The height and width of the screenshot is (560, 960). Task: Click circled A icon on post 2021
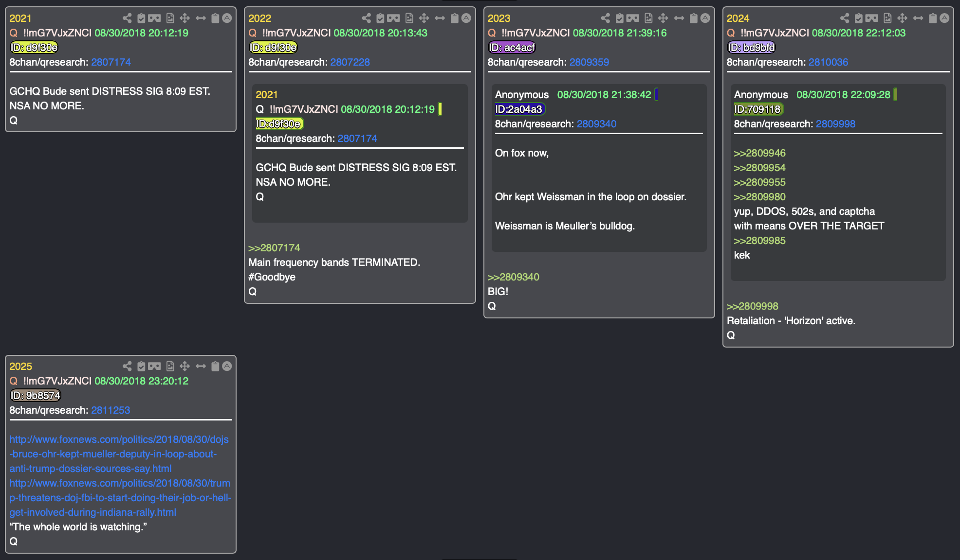point(227,18)
